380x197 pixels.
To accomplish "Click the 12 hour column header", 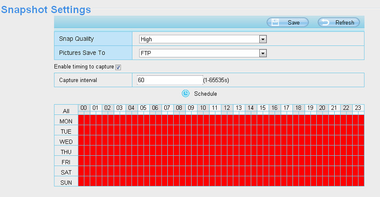I will [x=227, y=108].
